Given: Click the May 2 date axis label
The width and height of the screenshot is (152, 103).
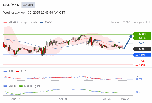Looking at the screenshot, I should 125,99.
